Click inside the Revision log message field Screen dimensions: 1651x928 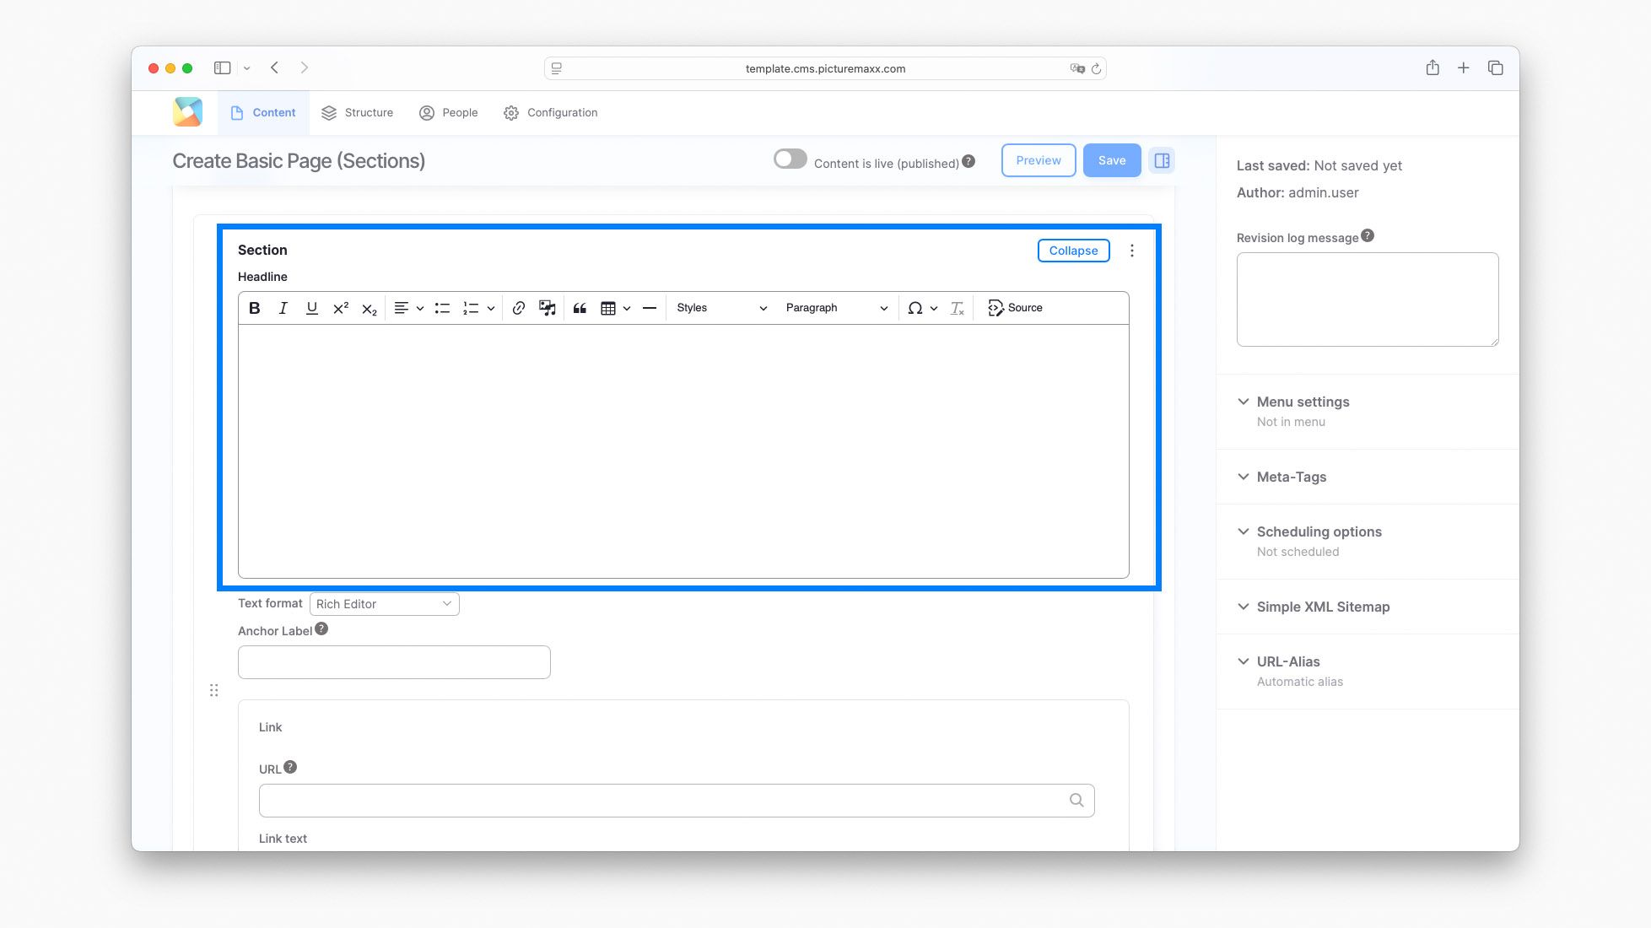click(x=1367, y=299)
